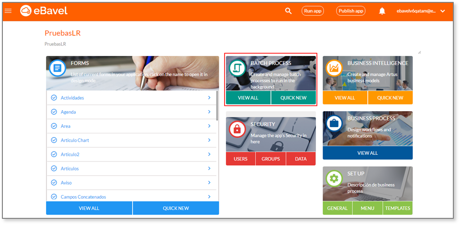Viewport: 460px width, 225px height.
Task: Open the Articulo Chart row chevron
Action: (x=209, y=140)
